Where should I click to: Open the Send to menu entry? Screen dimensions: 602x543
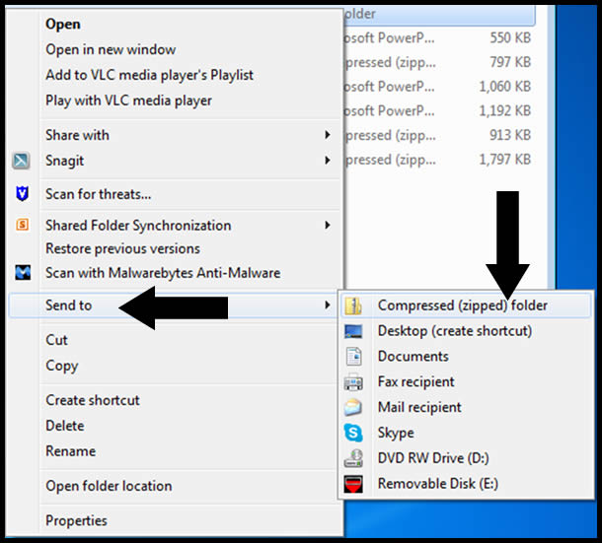[x=69, y=305]
